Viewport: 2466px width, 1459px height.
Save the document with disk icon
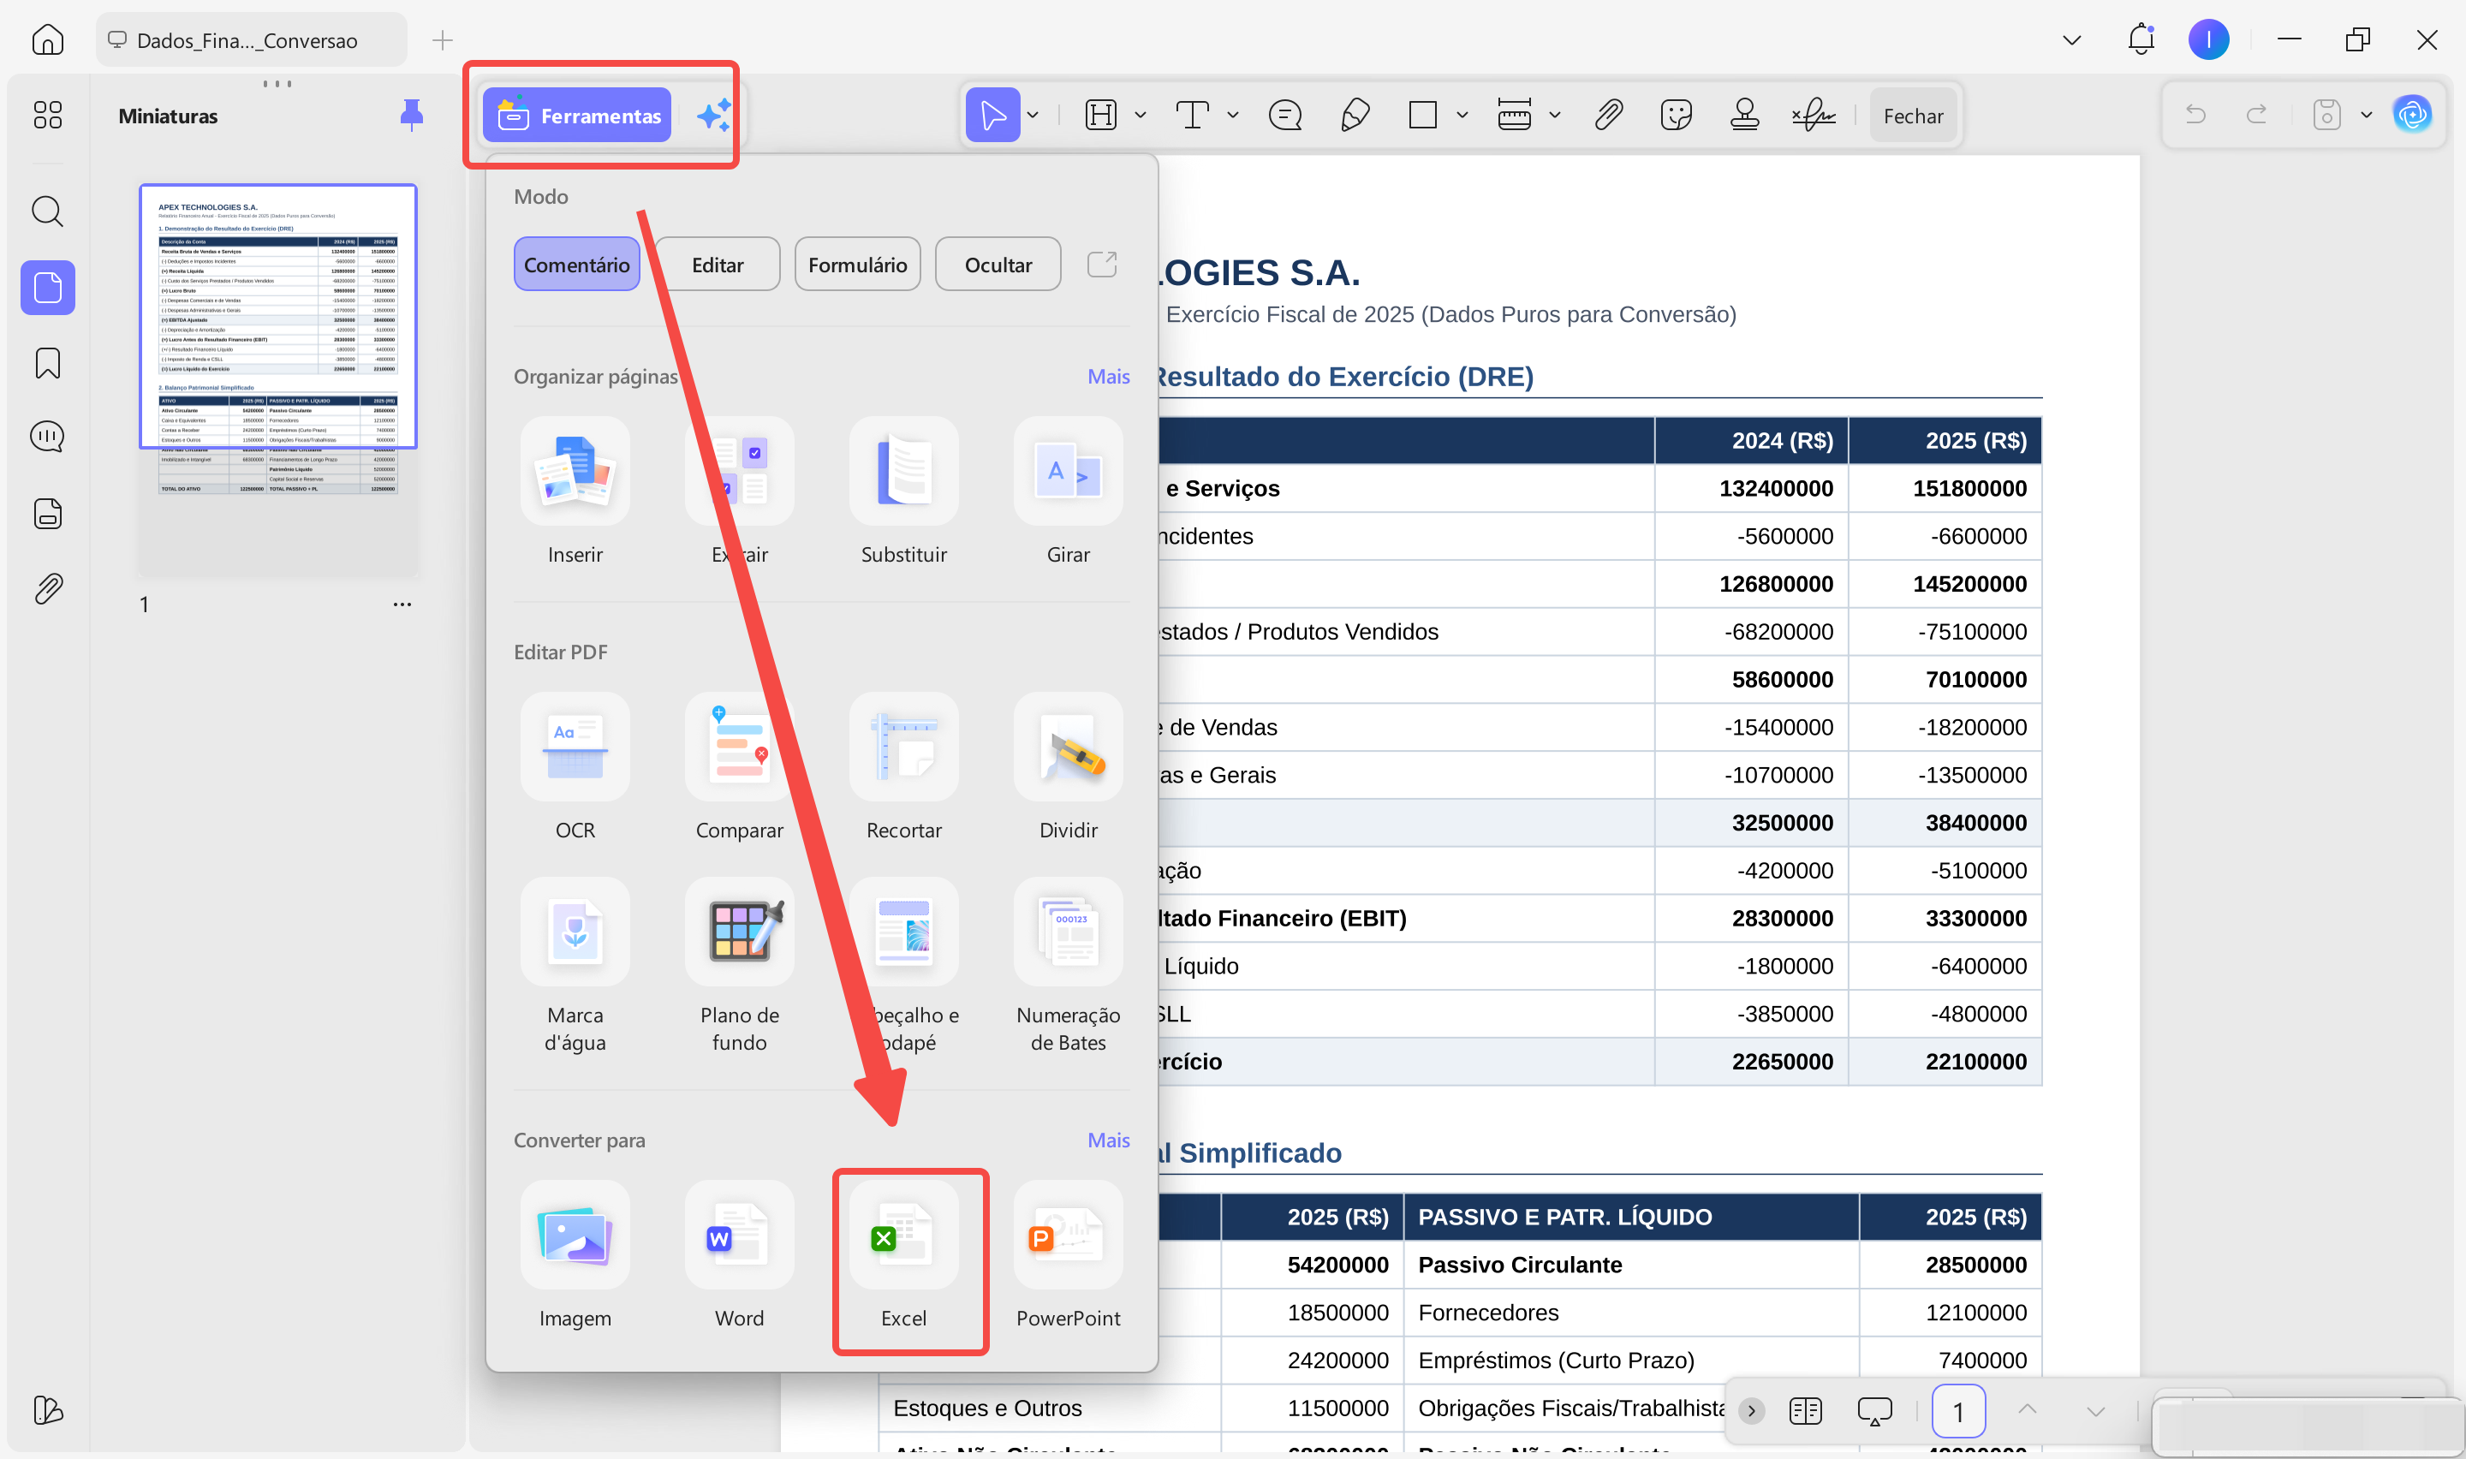pos(2326,115)
